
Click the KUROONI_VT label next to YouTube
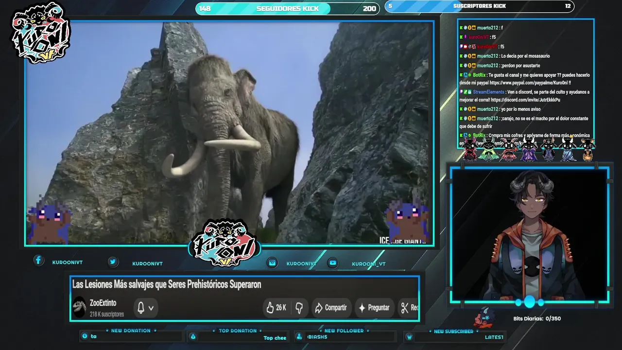[369, 264]
